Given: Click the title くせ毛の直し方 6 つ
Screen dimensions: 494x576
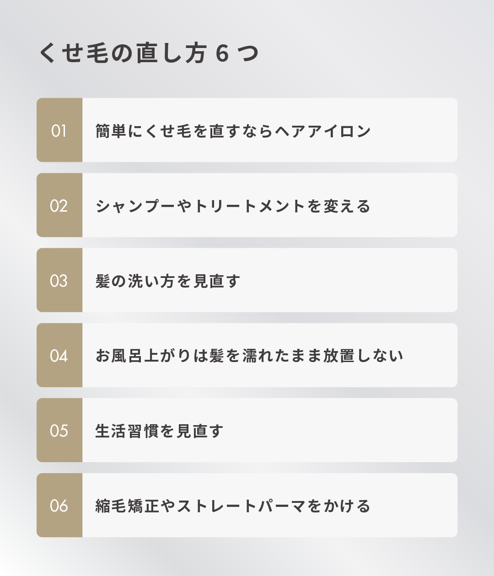Looking at the screenshot, I should click(x=149, y=53).
